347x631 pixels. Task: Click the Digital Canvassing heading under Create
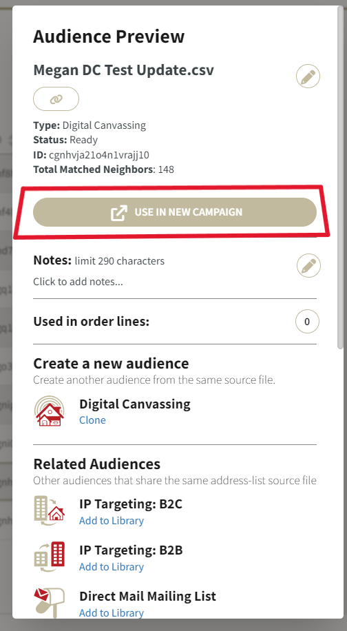click(x=135, y=404)
